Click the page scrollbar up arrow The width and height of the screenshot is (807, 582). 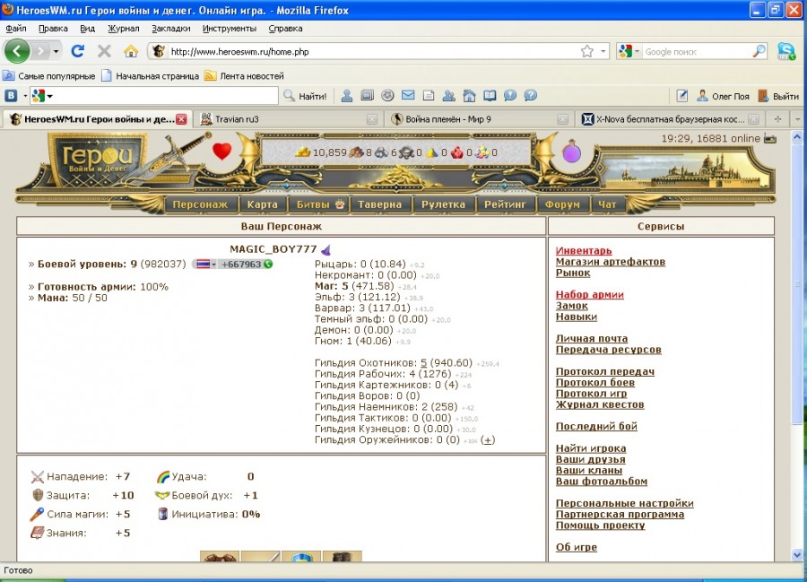[x=797, y=137]
